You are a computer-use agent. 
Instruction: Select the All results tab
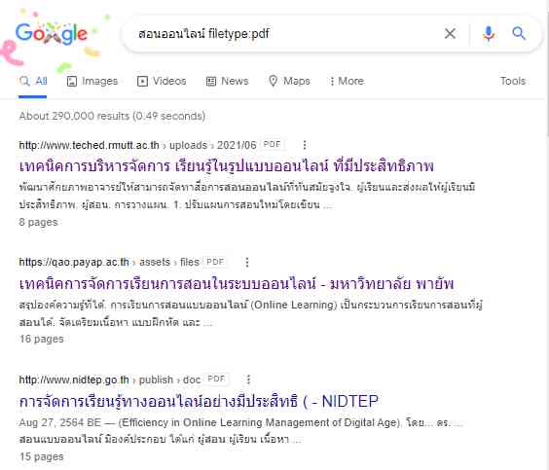(x=33, y=81)
